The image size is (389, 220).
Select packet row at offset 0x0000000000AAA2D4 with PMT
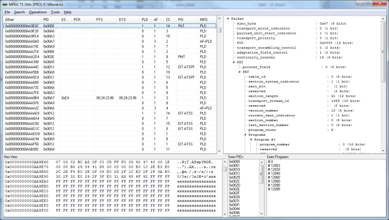coord(110,57)
